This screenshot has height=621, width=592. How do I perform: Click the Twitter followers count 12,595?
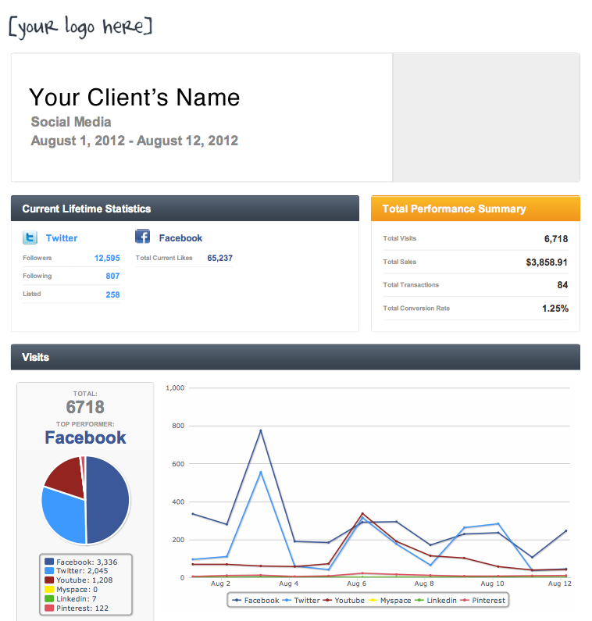pos(107,258)
